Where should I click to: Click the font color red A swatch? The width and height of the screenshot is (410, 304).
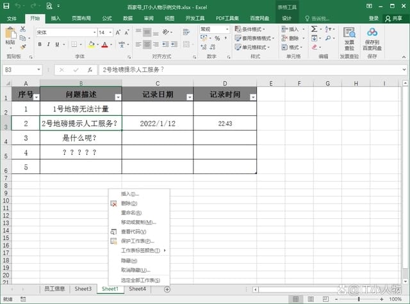pyautogui.click(x=106, y=44)
